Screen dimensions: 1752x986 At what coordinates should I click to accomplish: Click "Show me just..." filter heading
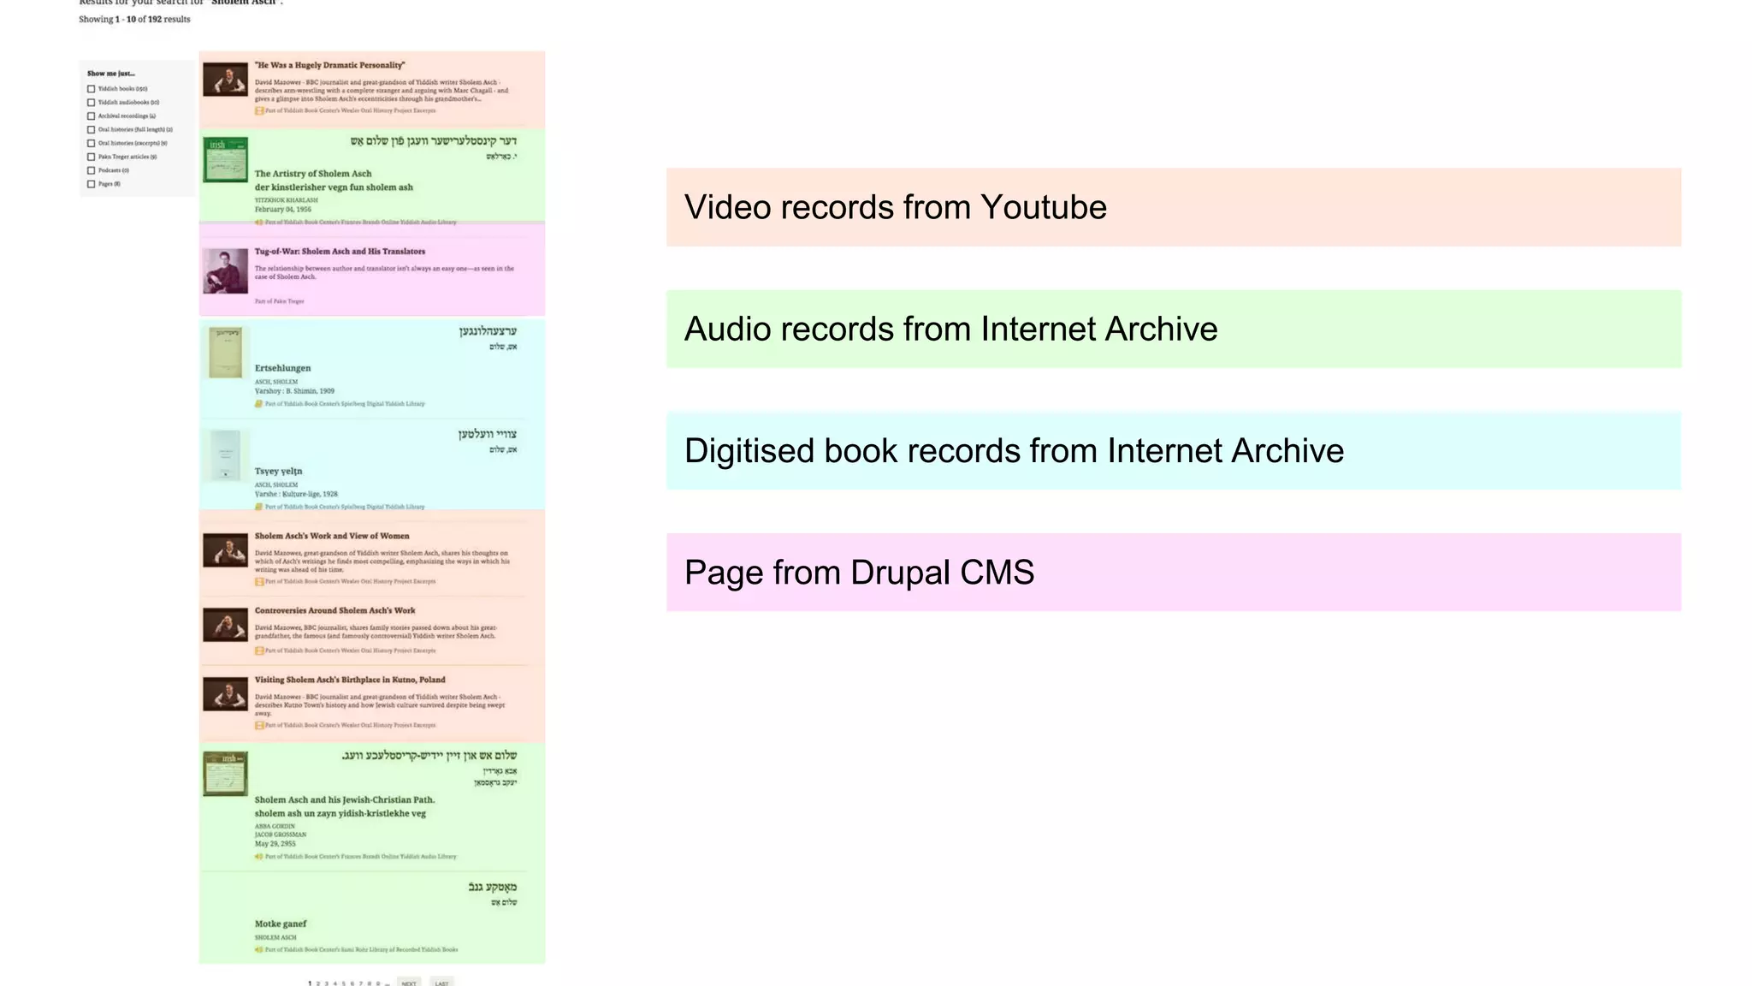pyautogui.click(x=111, y=74)
